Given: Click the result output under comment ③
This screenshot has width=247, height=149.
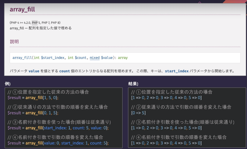Looking at the screenshot, I should (x=166, y=128).
